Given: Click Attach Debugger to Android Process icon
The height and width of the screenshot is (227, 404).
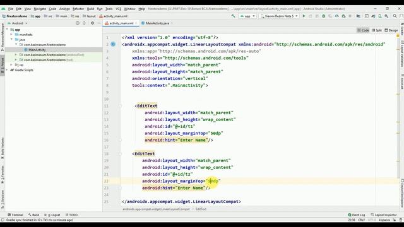Looking at the screenshot, I should tap(343, 16).
